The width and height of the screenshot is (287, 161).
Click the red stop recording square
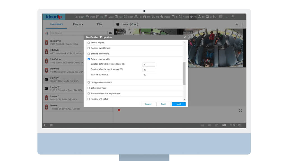point(119,110)
